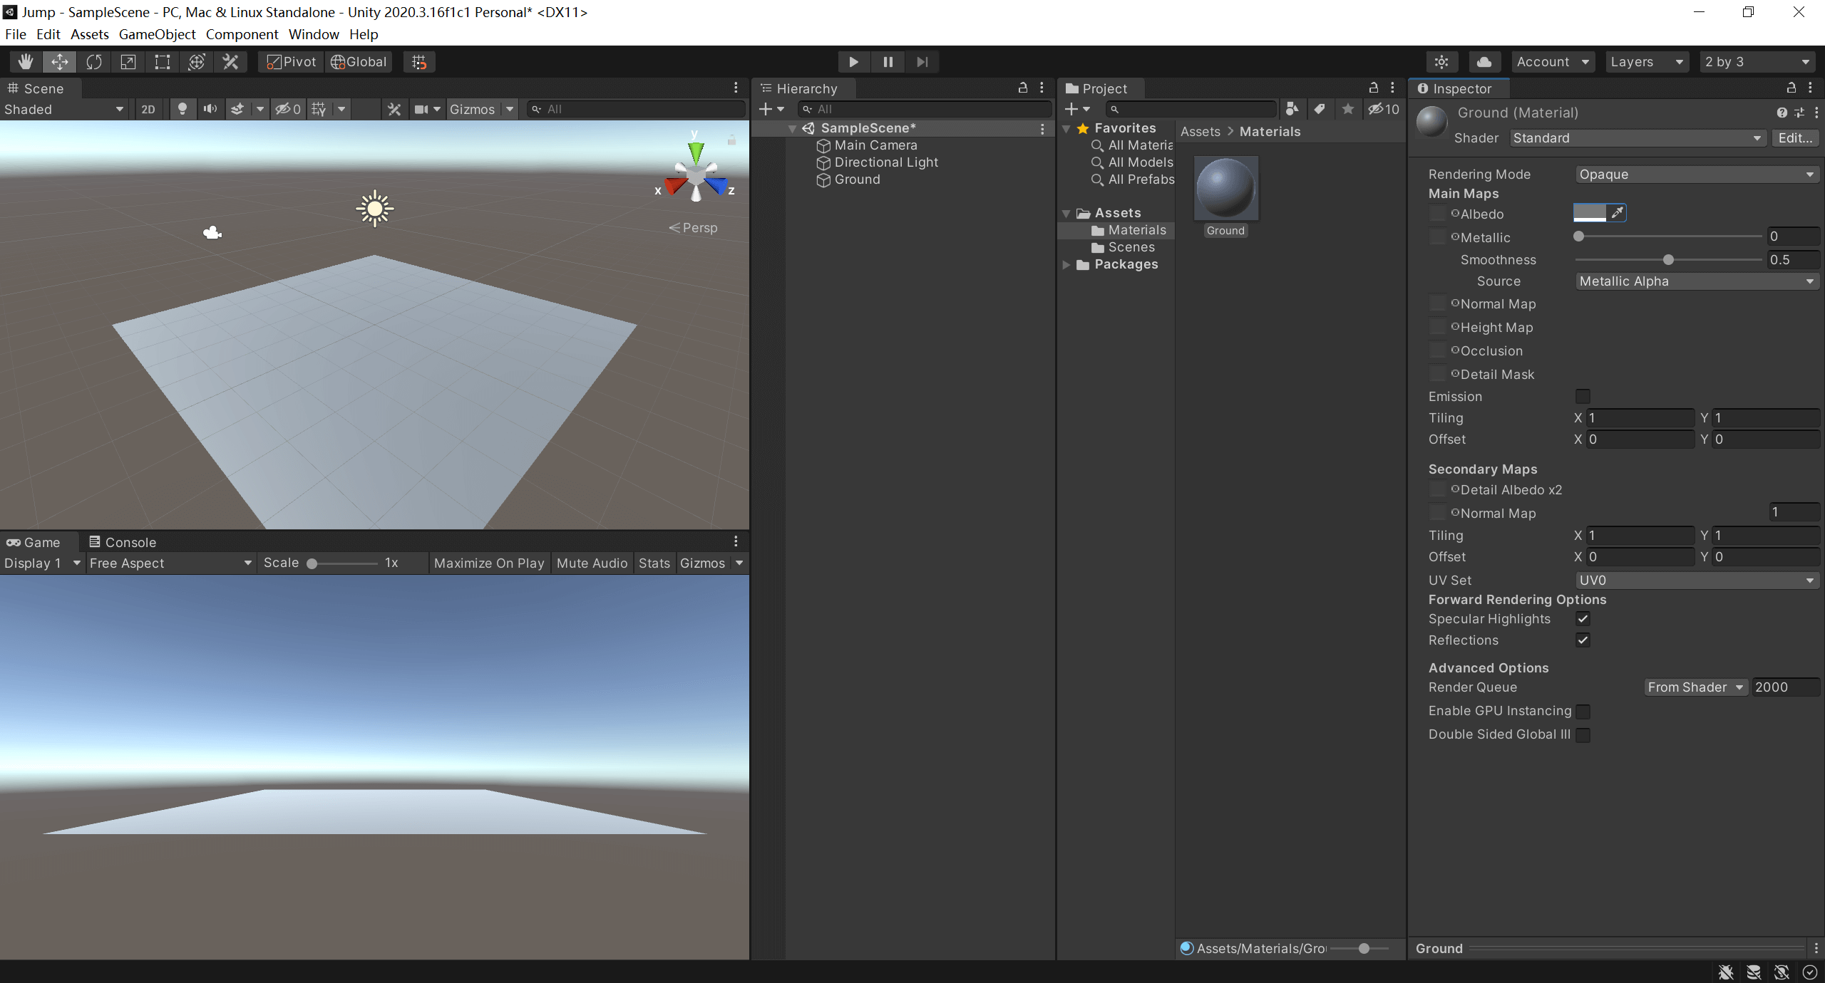Expand the Packages folder

pos(1066,264)
